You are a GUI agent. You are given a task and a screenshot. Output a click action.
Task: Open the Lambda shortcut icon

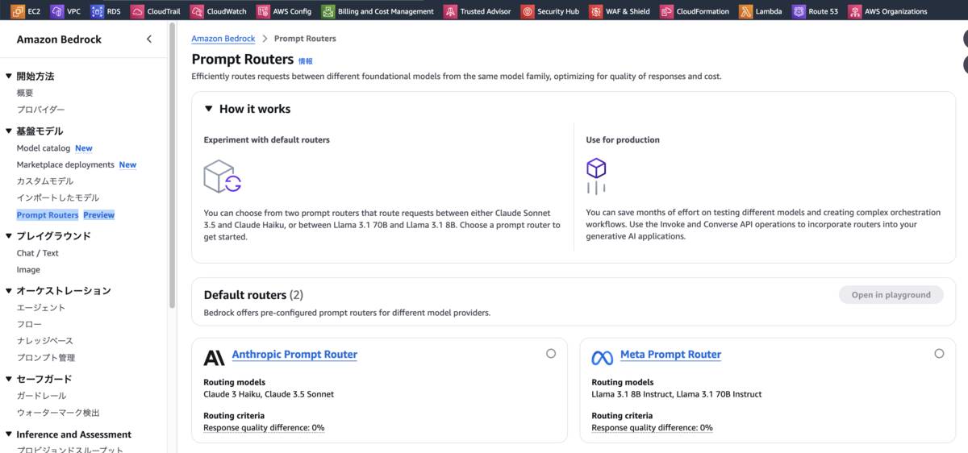pos(745,11)
